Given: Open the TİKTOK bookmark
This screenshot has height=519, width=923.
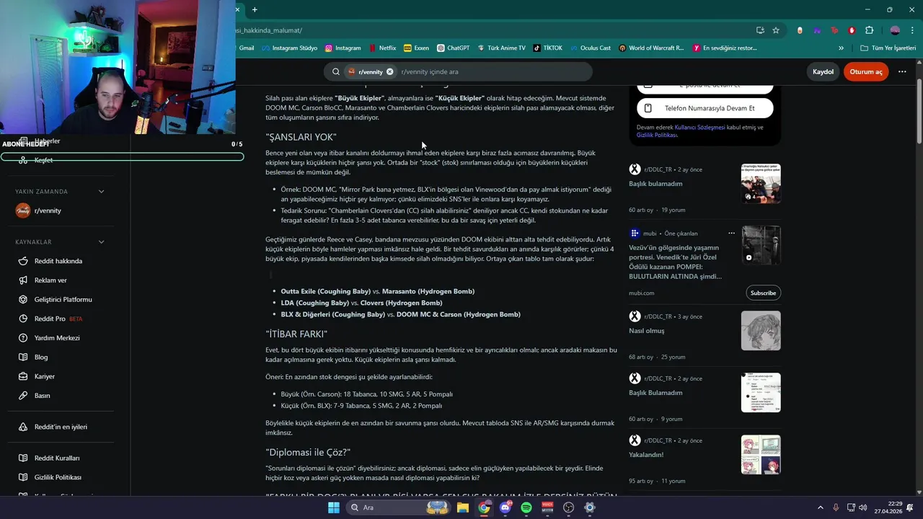Looking at the screenshot, I should coord(547,48).
